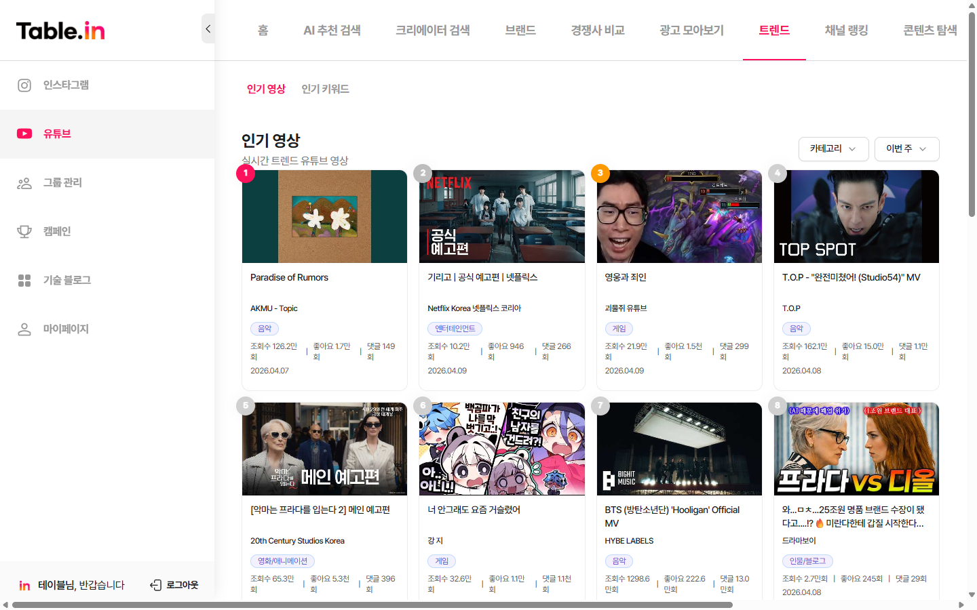Image resolution: width=977 pixels, height=610 pixels.
Task: Switch to the 인기 키워드 tab
Action: pyautogui.click(x=324, y=89)
